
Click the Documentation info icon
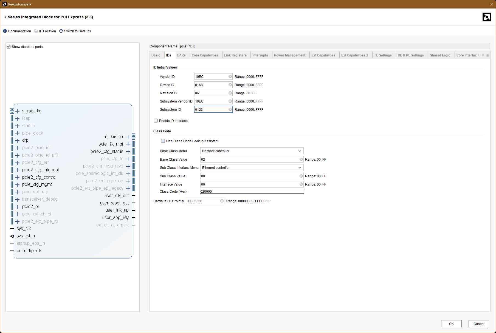pyautogui.click(x=5, y=31)
